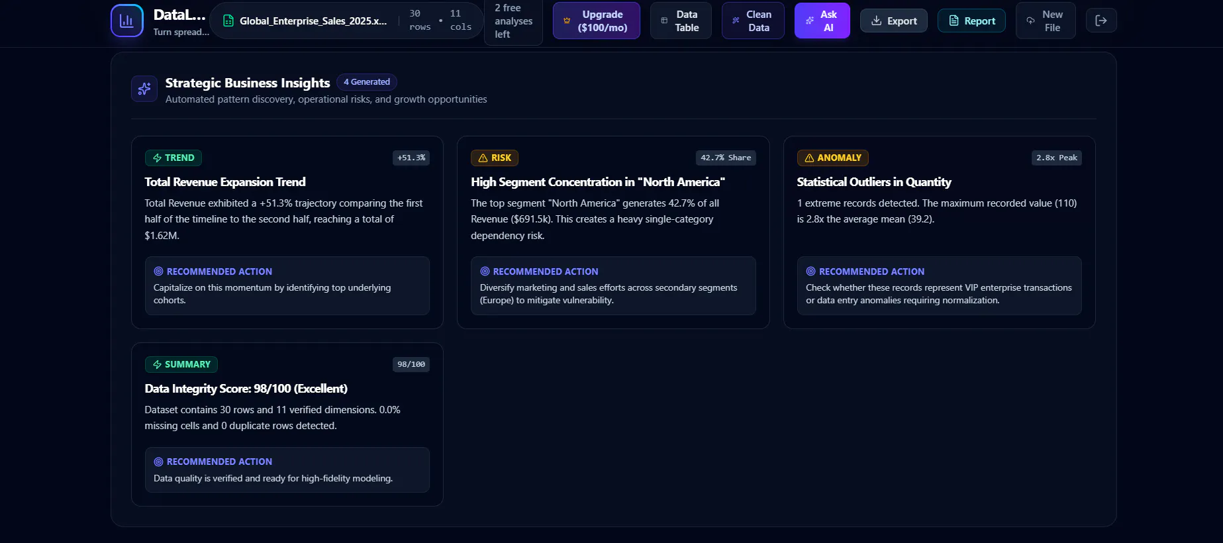Click 'Capitalize on this momentum' recommendation text
Image resolution: width=1223 pixels, height=543 pixels.
tap(272, 294)
